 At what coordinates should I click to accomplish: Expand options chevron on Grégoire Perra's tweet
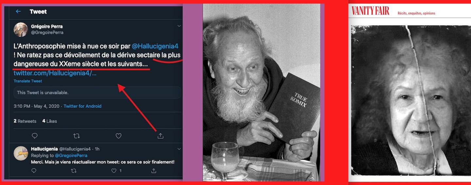[x=179, y=26]
